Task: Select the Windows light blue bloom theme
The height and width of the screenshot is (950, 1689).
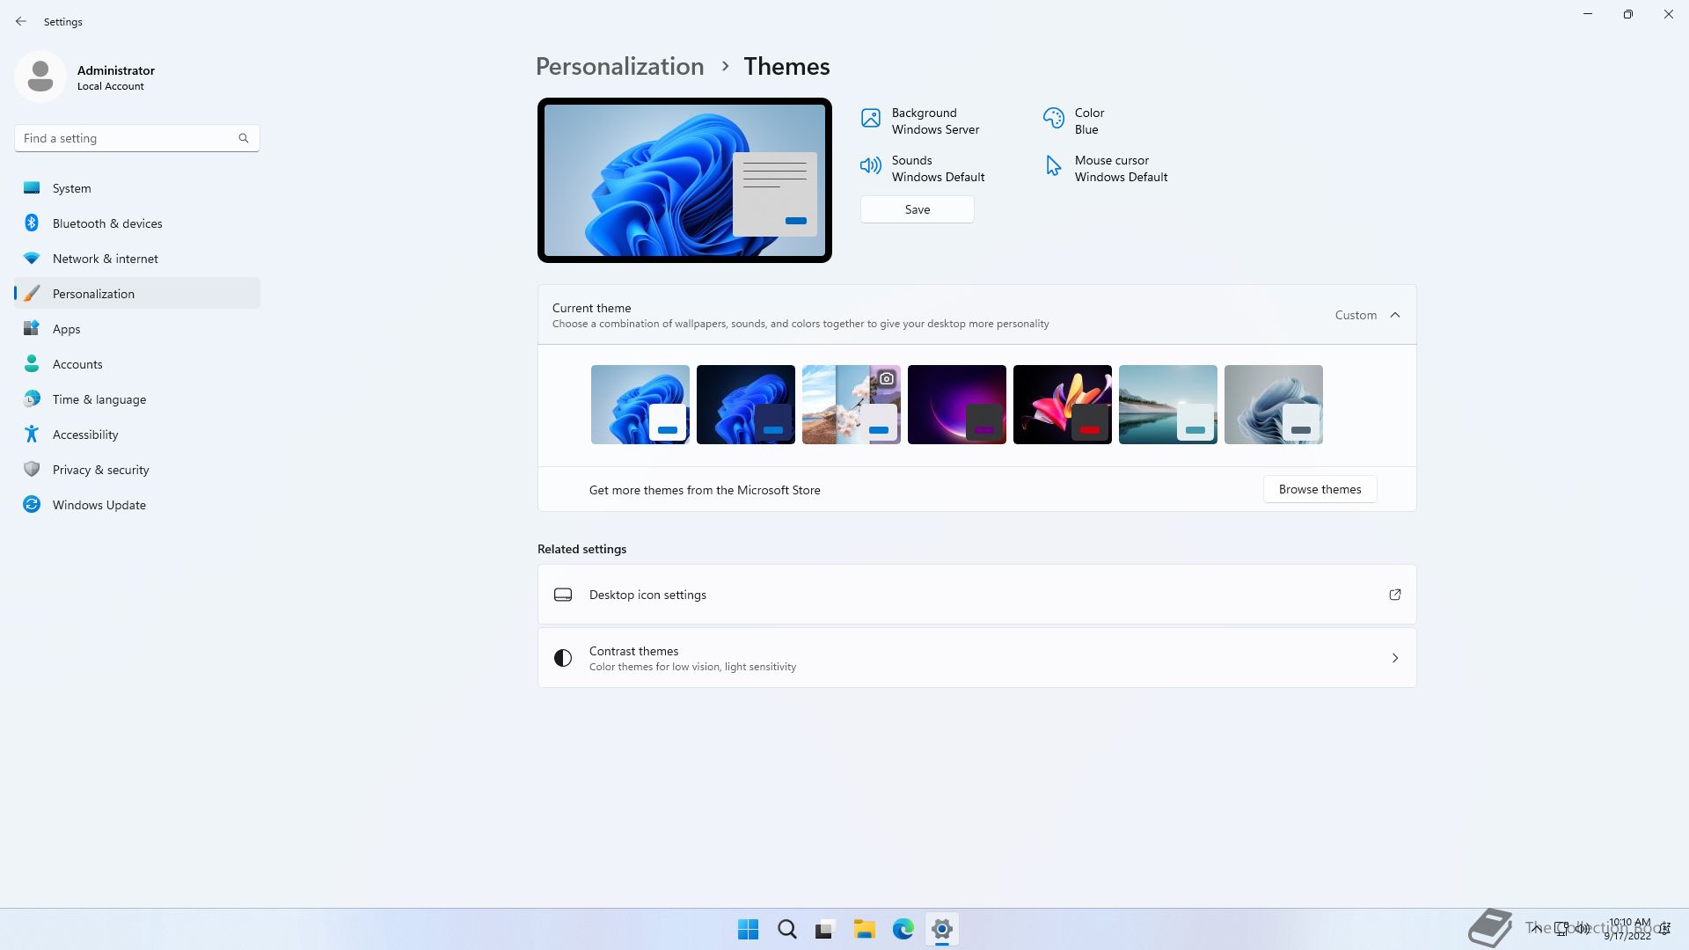Action: (640, 405)
